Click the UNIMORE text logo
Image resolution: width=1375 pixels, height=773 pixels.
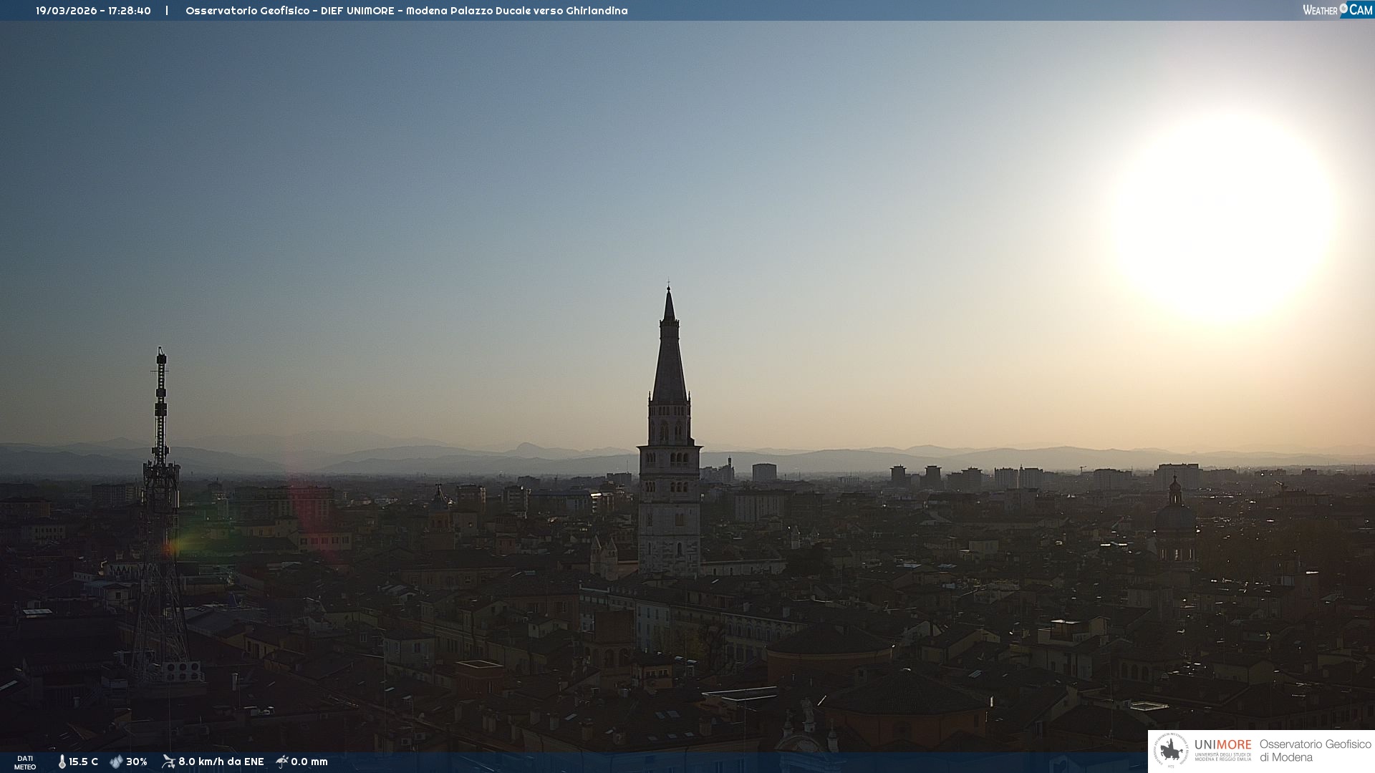coord(1222,745)
